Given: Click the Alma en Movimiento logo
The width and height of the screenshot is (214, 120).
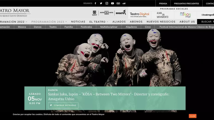Looking at the screenshot, I should coord(162,15).
